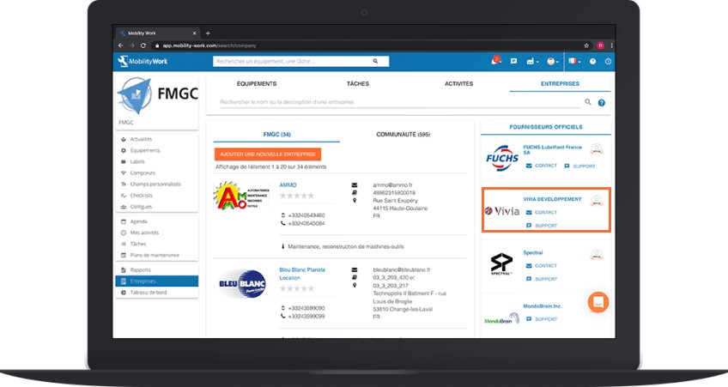Bookmark the page with the star icon

click(x=586, y=45)
